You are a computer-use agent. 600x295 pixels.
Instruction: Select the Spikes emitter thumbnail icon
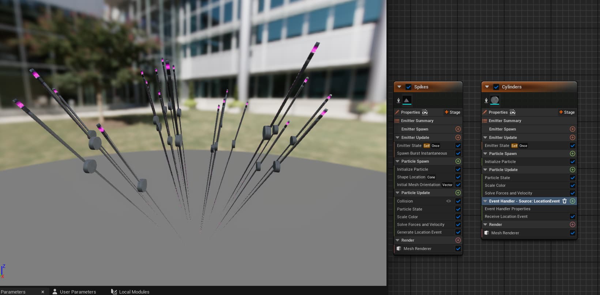click(x=407, y=100)
